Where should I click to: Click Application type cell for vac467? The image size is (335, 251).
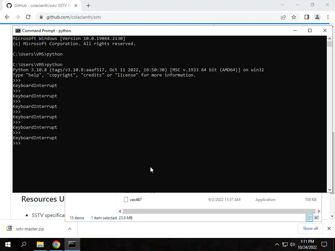265,200
